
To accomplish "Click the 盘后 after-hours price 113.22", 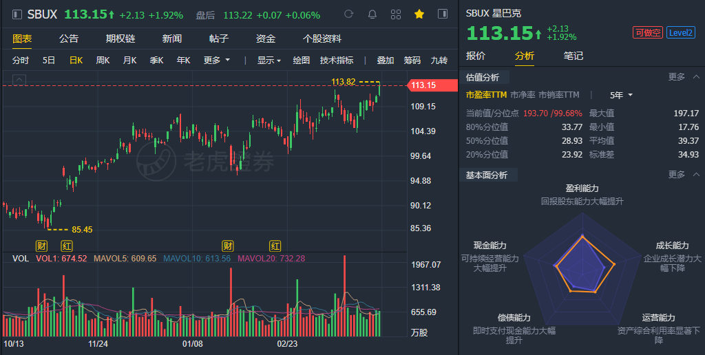I will (238, 15).
